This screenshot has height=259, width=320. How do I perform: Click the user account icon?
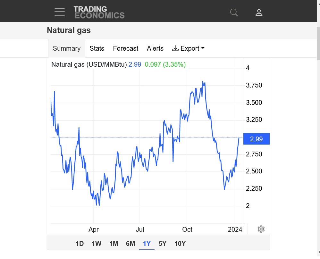[259, 12]
